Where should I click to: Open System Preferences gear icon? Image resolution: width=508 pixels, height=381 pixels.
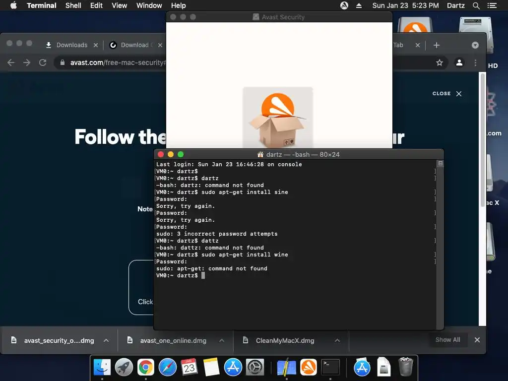(x=255, y=368)
